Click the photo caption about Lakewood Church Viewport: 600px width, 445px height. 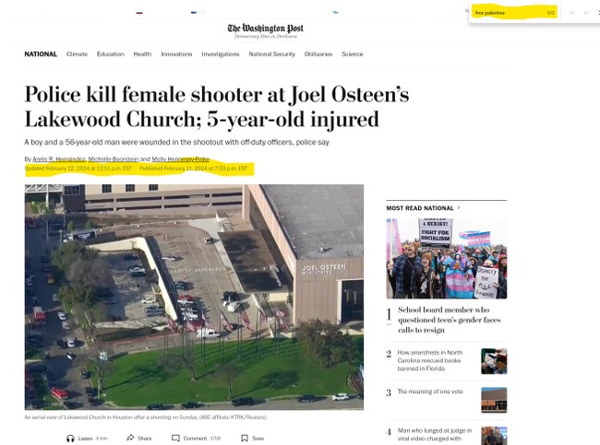click(146, 417)
